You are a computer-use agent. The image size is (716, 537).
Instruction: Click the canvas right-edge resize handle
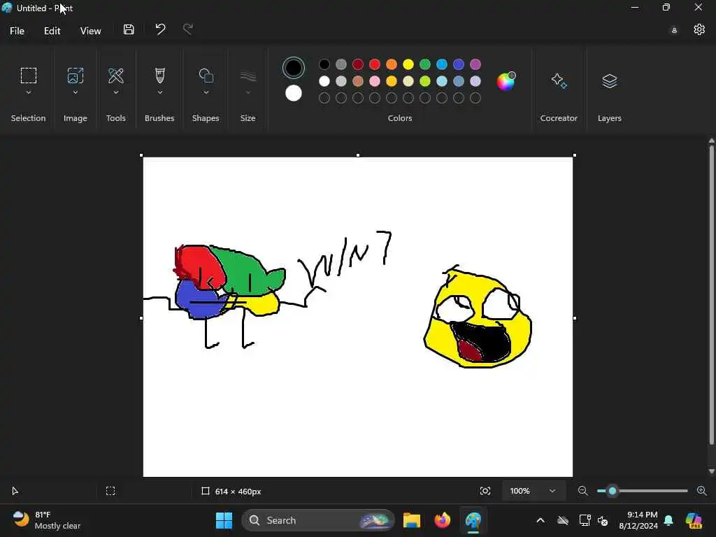pyautogui.click(x=575, y=318)
